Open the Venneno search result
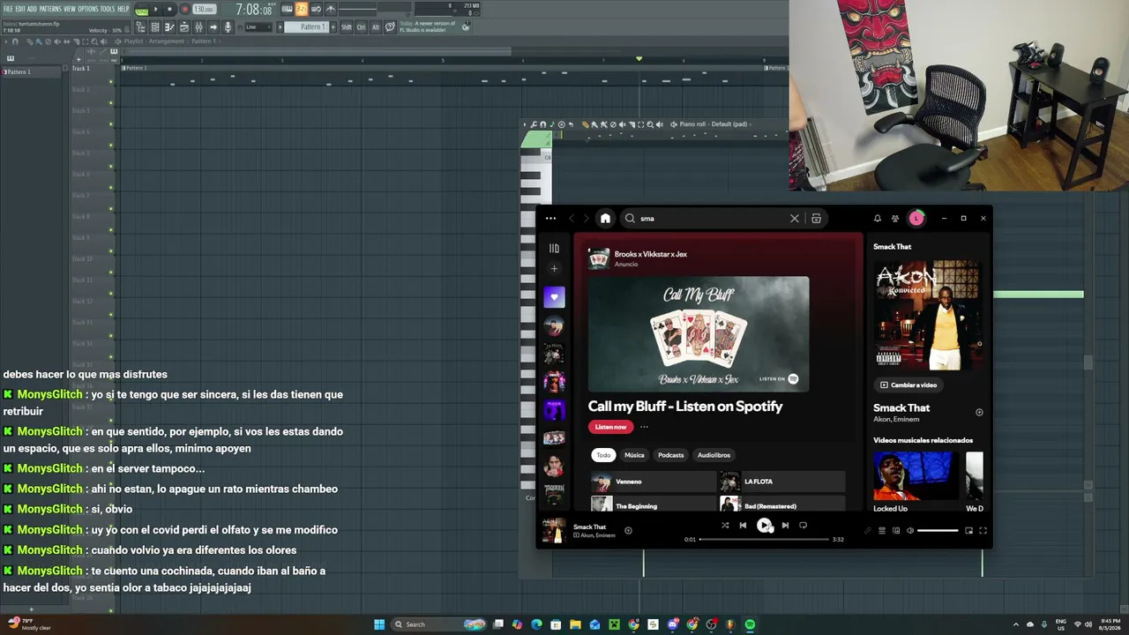The image size is (1129, 635). pyautogui.click(x=654, y=482)
